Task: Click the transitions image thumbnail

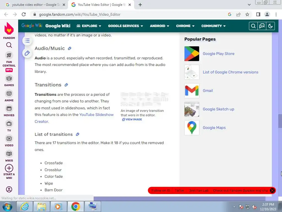Action: (x=145, y=99)
